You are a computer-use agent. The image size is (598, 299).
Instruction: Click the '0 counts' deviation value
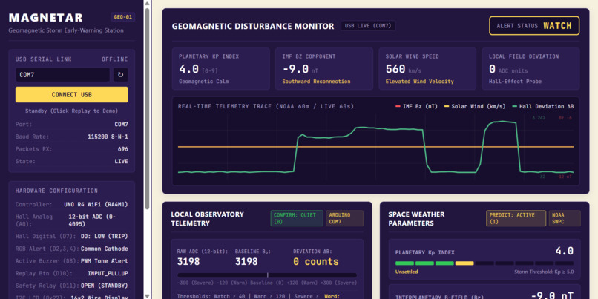pos(316,262)
